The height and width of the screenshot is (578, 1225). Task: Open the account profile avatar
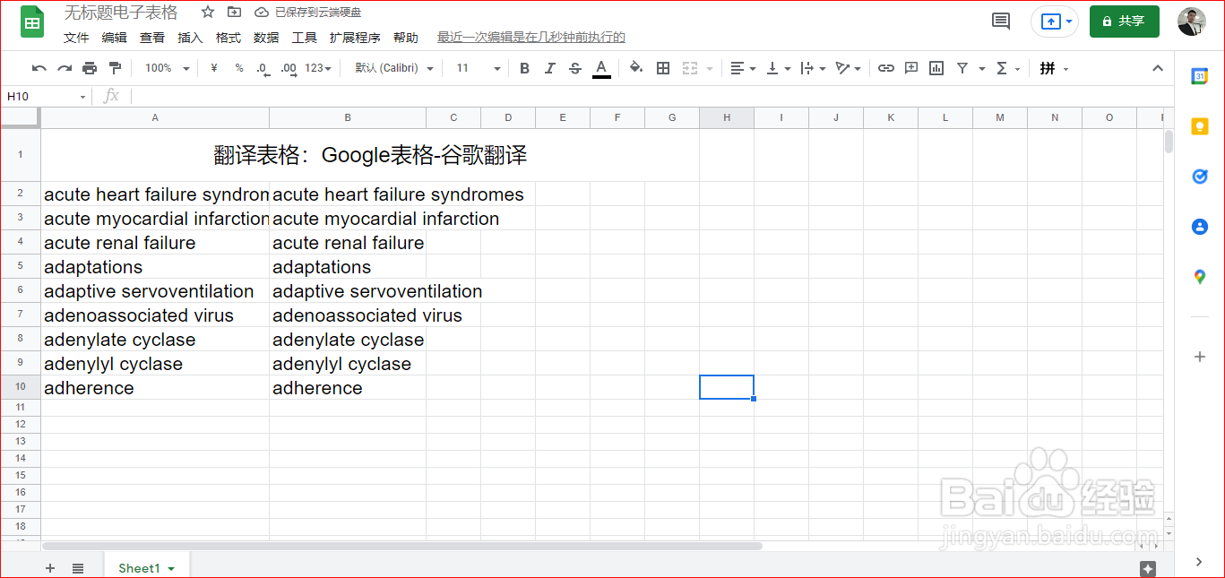(x=1191, y=22)
